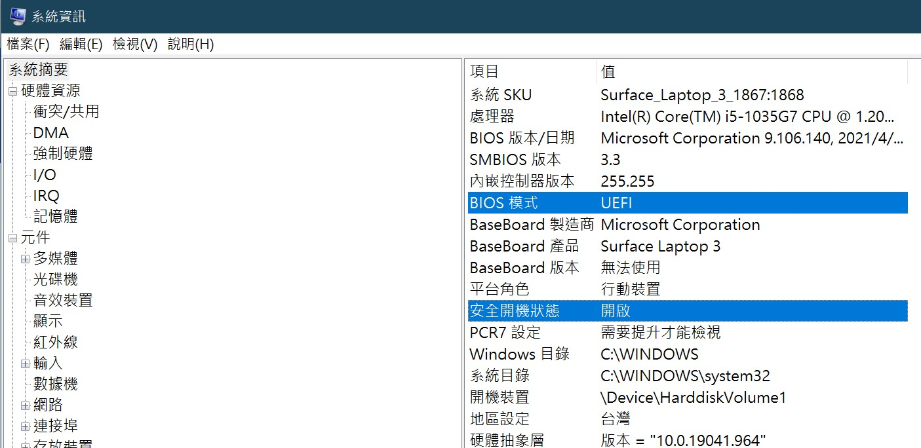Viewport: 921px width, 448px height.
Task: Click the System Information app icon in title bar
Action: pyautogui.click(x=18, y=16)
